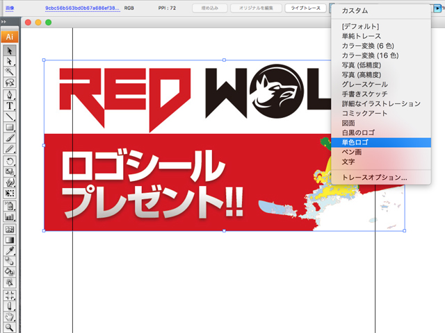Select the Live Paint Selection tool
The height and width of the screenshot is (333, 445).
coord(10,282)
